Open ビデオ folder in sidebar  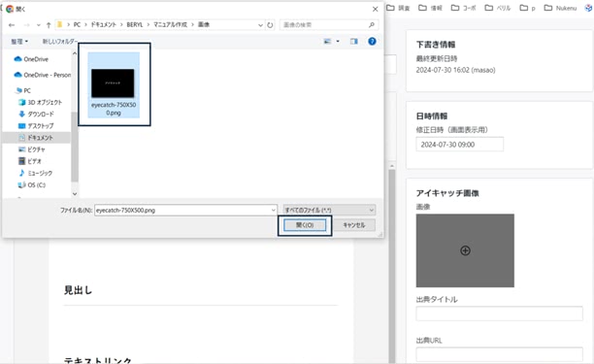pos(29,161)
